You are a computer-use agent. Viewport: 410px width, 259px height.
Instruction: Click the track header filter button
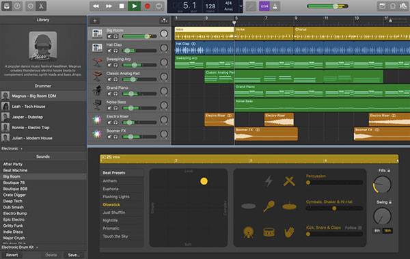pyautogui.click(x=164, y=21)
